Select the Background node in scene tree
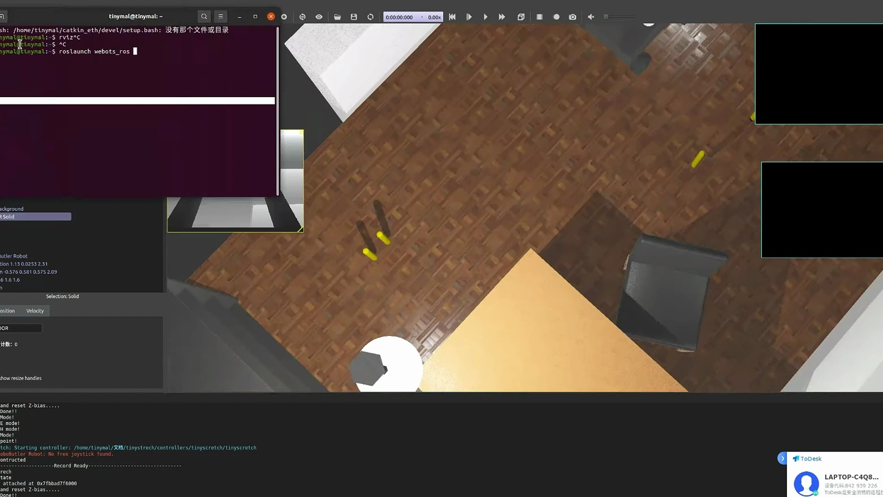The width and height of the screenshot is (883, 497). [x=12, y=209]
